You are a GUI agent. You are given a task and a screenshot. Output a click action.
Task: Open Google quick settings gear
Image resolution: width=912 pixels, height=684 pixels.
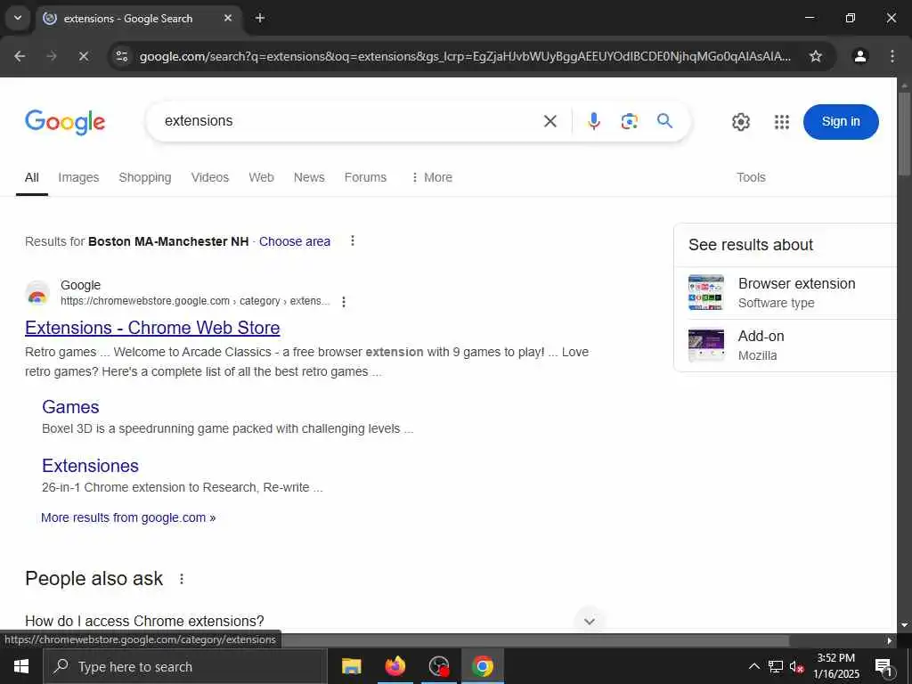point(740,121)
